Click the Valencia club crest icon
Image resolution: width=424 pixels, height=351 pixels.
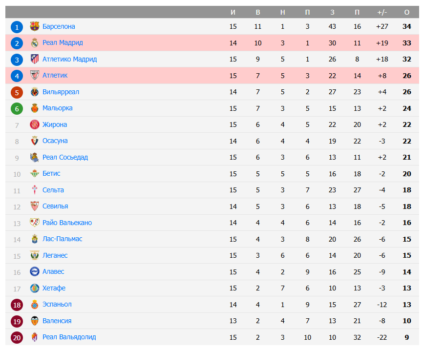[x=34, y=321]
